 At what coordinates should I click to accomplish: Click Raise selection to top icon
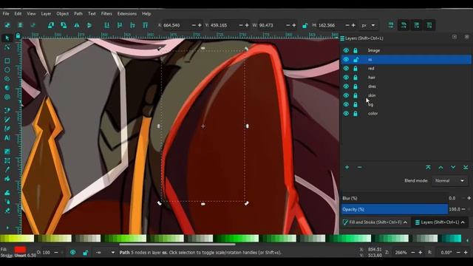(146, 25)
